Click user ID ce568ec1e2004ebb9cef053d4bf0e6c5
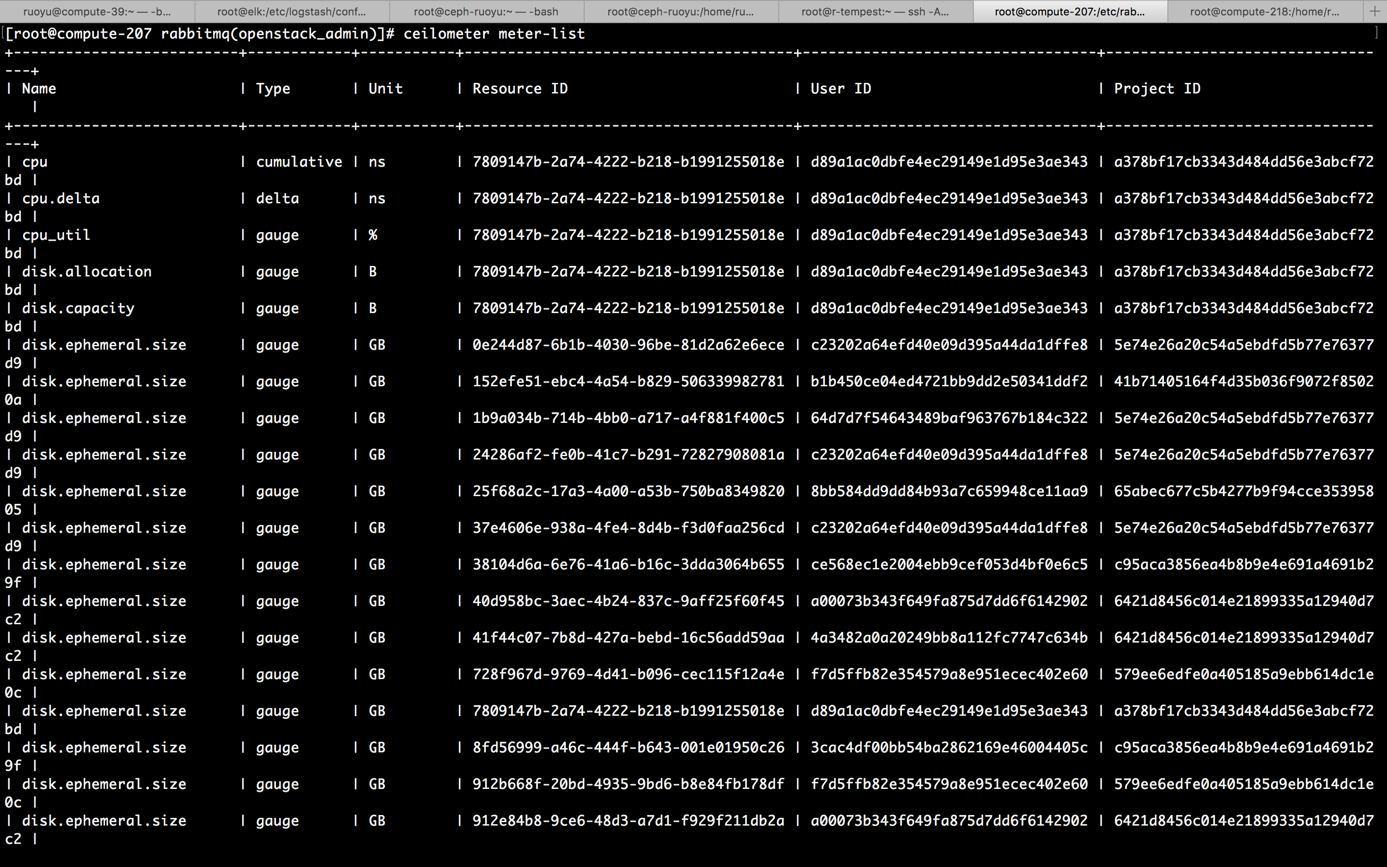This screenshot has height=867, width=1387. pos(949,565)
